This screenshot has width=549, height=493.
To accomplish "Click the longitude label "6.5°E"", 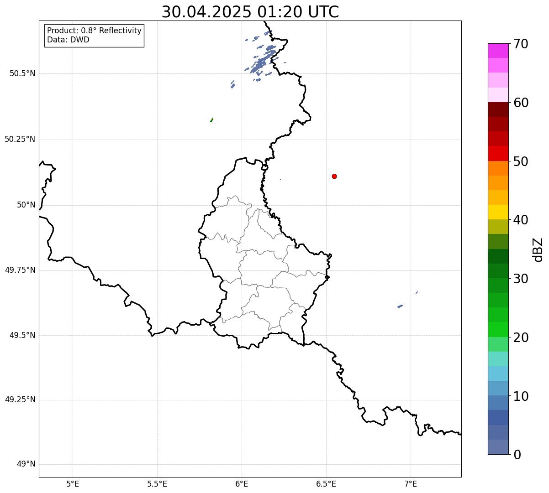I will (x=326, y=483).
